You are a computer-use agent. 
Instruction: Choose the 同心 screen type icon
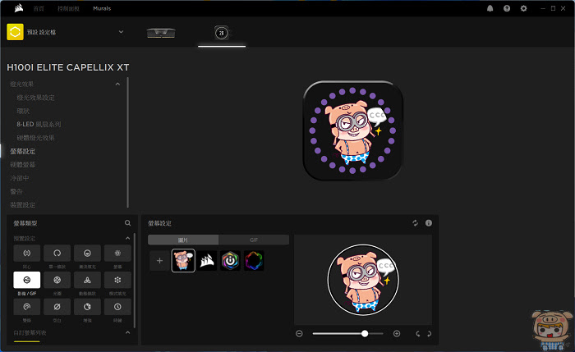[x=27, y=253]
